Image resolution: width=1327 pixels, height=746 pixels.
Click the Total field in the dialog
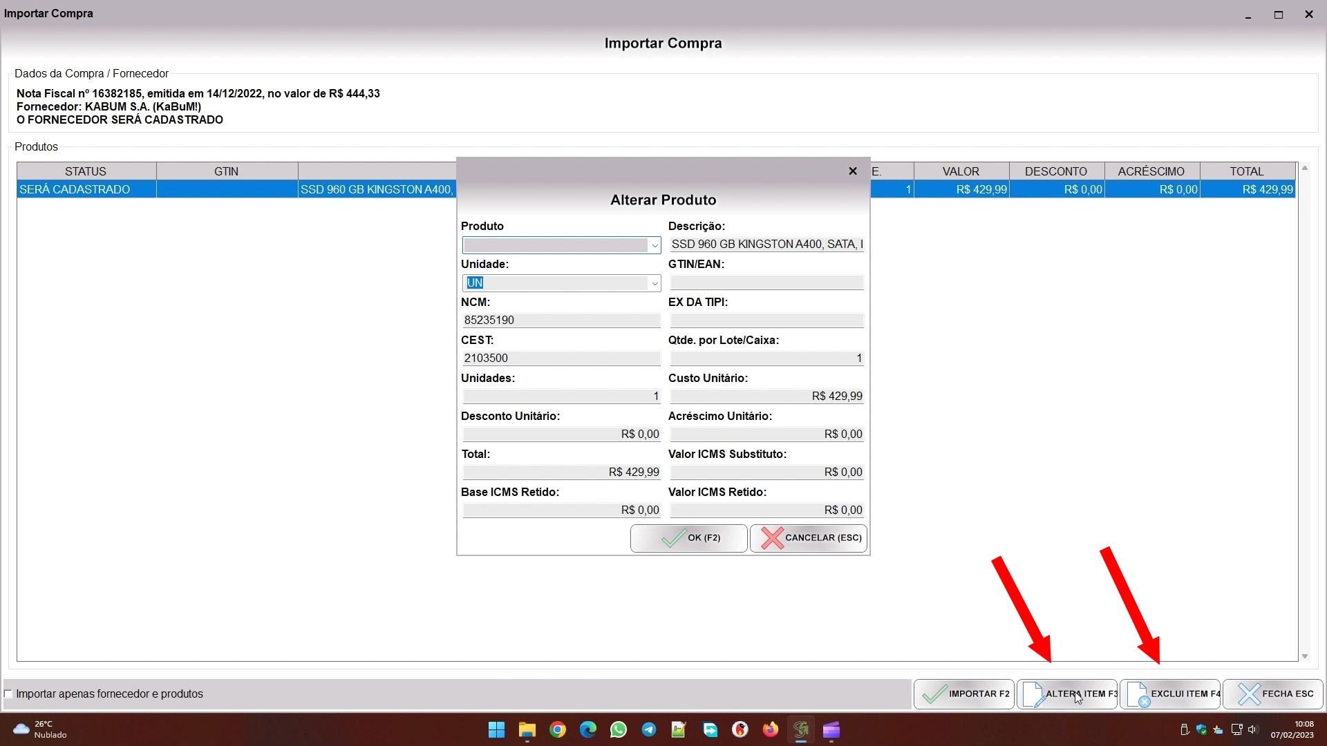point(561,472)
